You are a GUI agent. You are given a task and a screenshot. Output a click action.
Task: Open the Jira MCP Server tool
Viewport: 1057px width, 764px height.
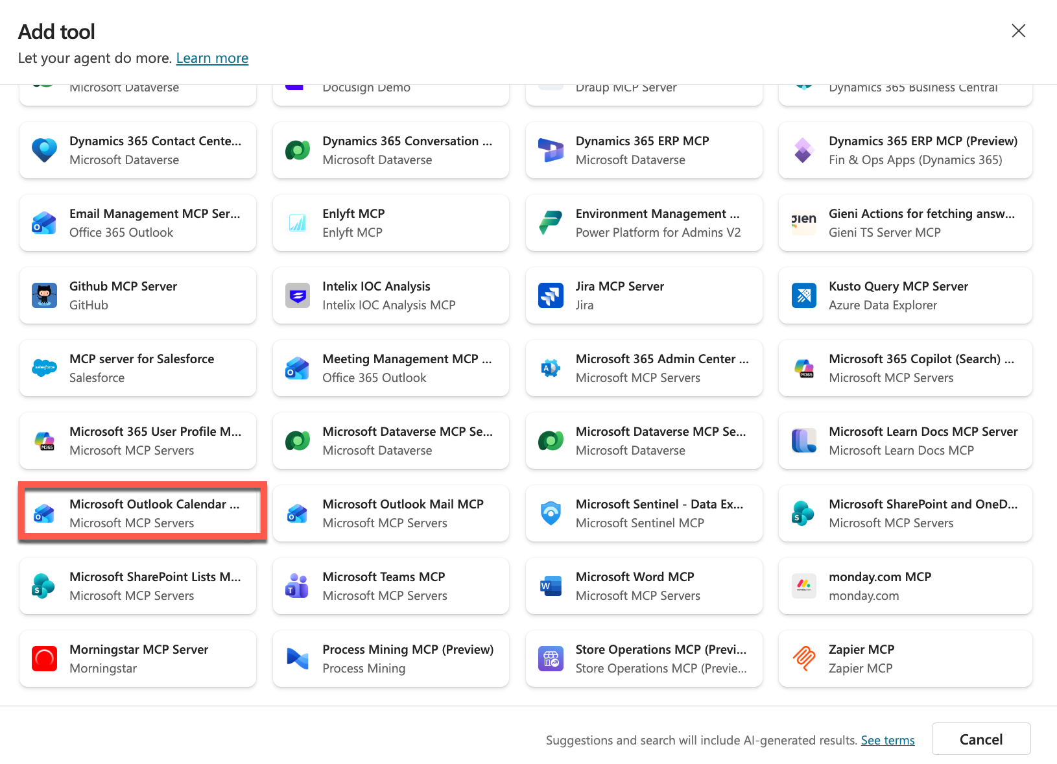coord(643,295)
